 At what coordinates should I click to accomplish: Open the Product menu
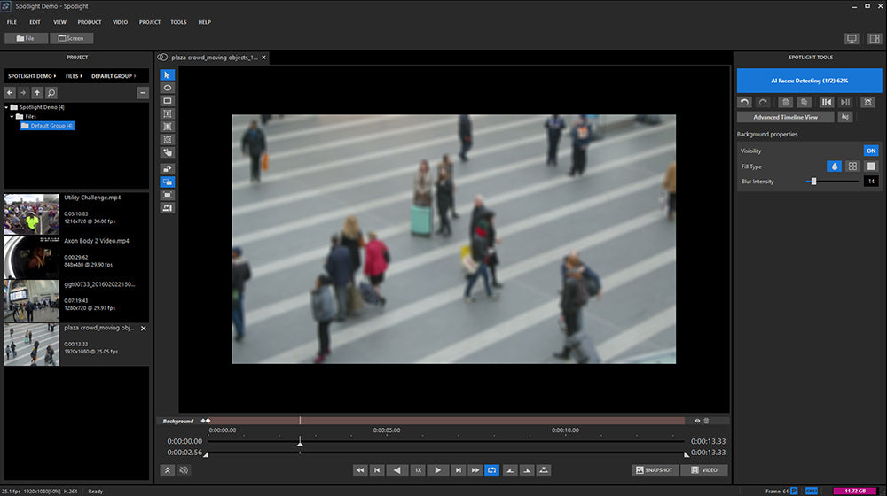click(89, 21)
